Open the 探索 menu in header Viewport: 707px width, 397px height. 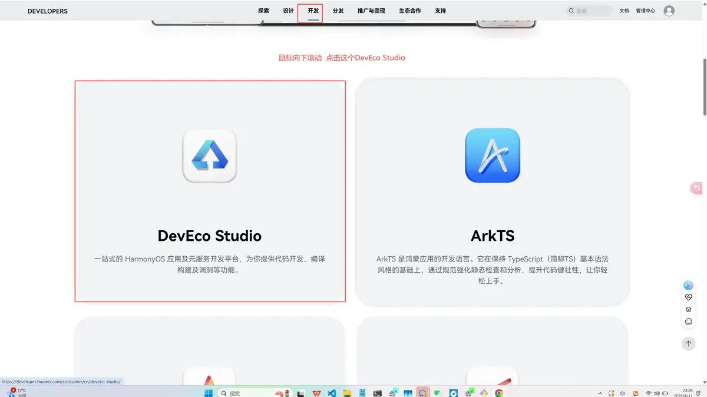point(263,11)
